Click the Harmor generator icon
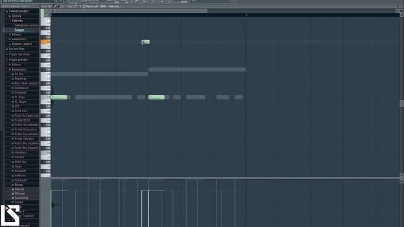404x227 pixels. 13,157
